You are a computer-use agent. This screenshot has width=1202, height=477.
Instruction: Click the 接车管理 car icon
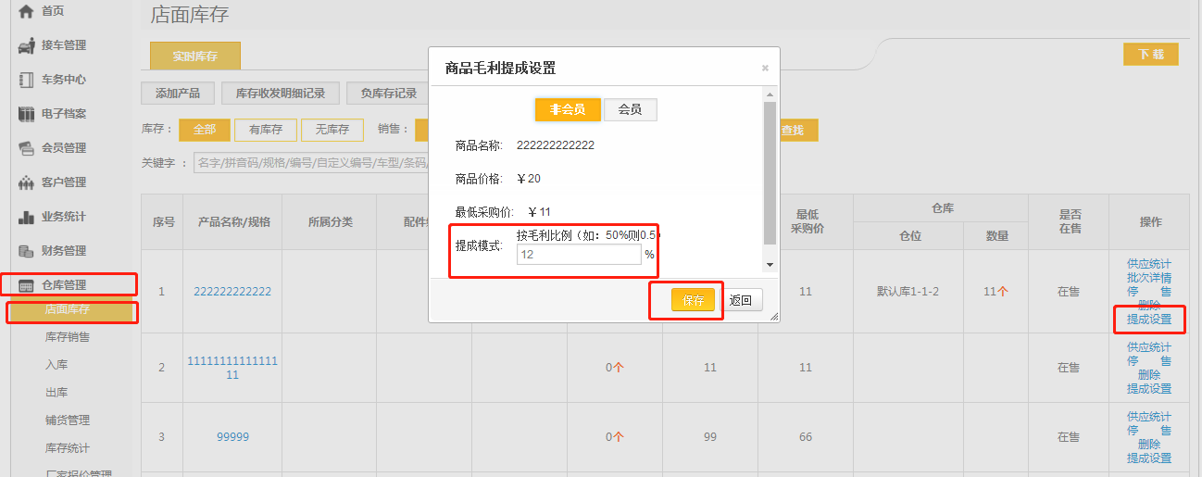[26, 45]
